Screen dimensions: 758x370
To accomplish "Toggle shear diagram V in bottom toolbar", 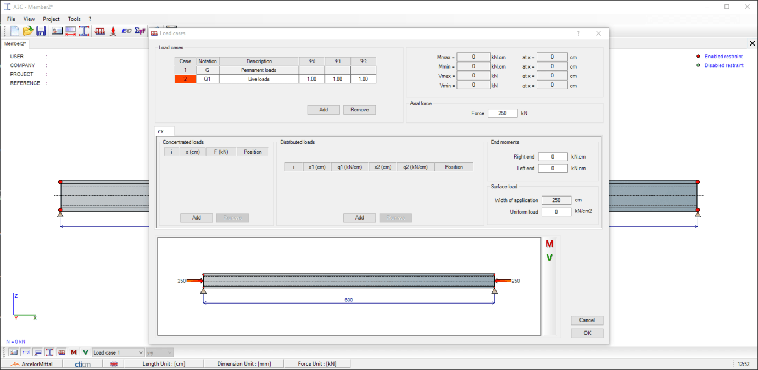I will click(x=86, y=352).
